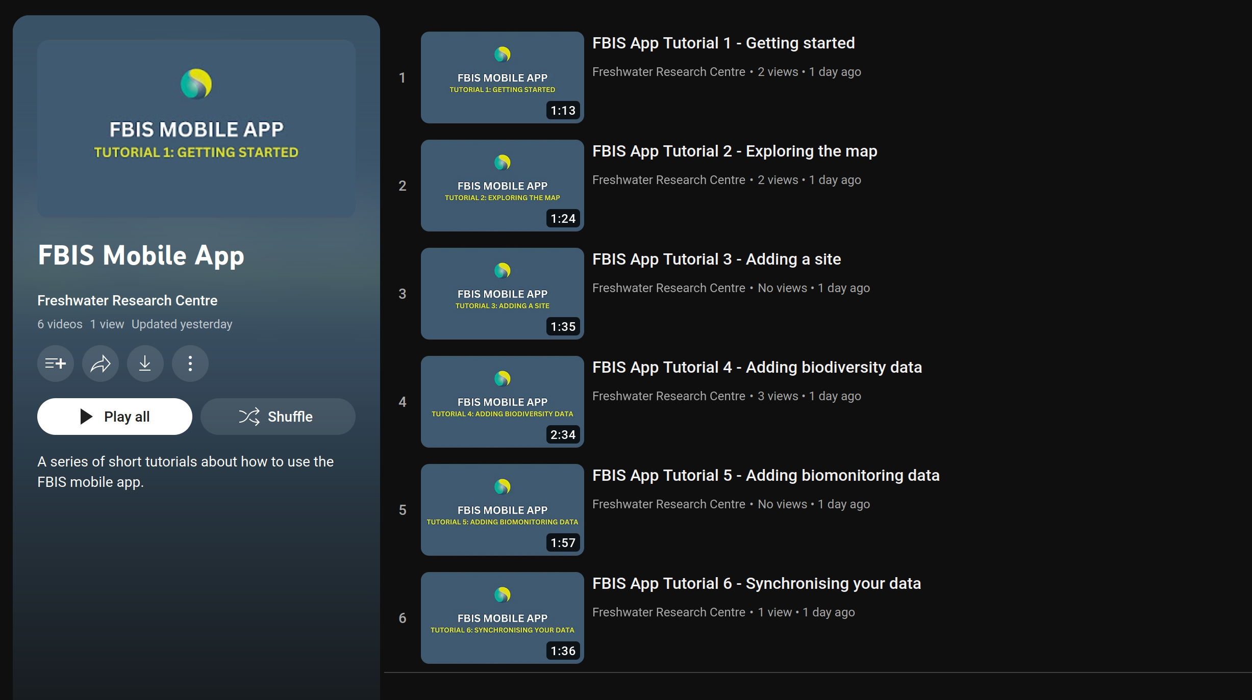Viewport: 1252px width, 700px height.
Task: Click the title 'FBIS App Tutorial 6 - Synchronising your data'
Action: coord(757,584)
